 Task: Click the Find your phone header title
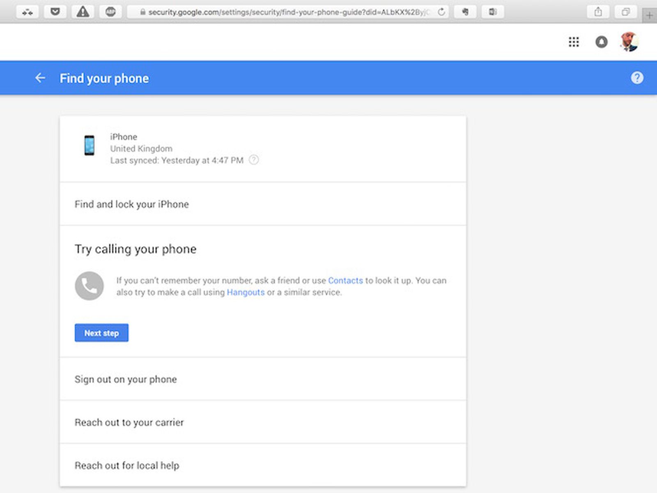[104, 78]
